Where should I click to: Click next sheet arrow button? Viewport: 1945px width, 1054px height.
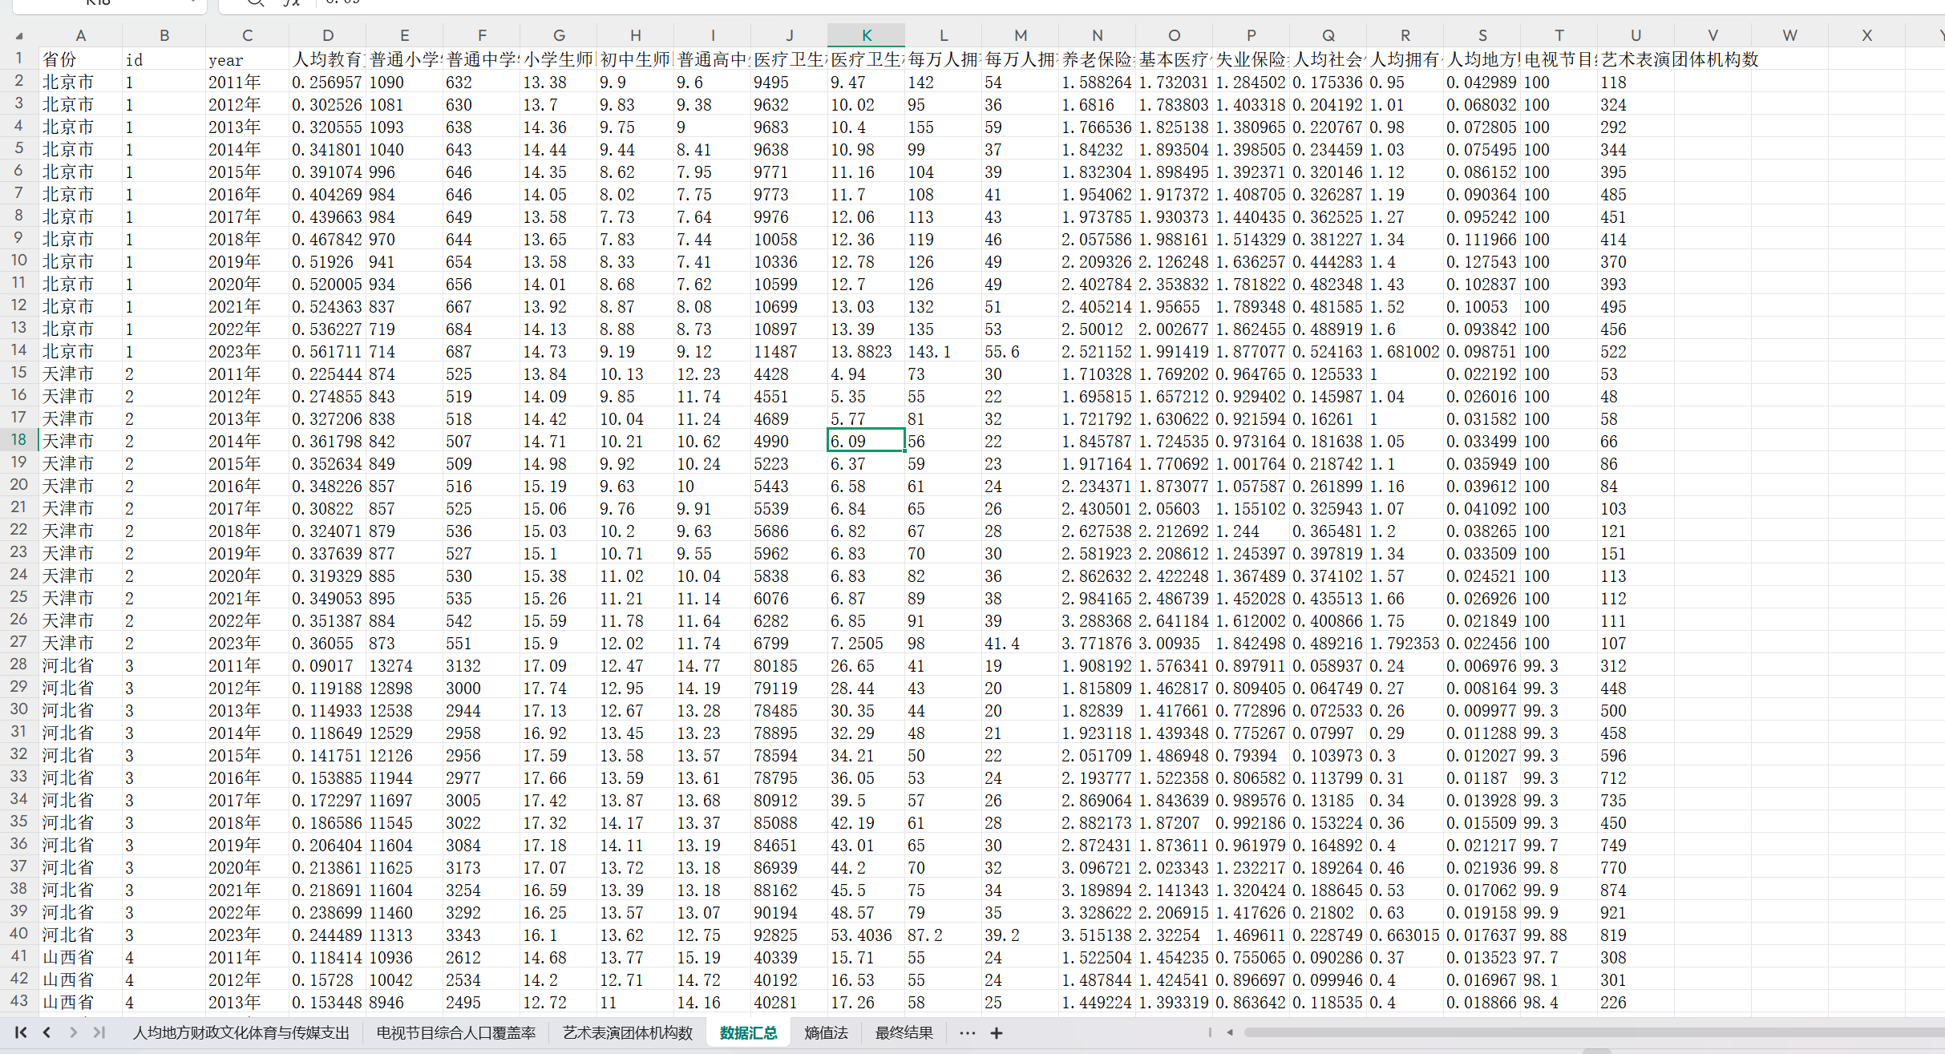pyautogui.click(x=73, y=1032)
